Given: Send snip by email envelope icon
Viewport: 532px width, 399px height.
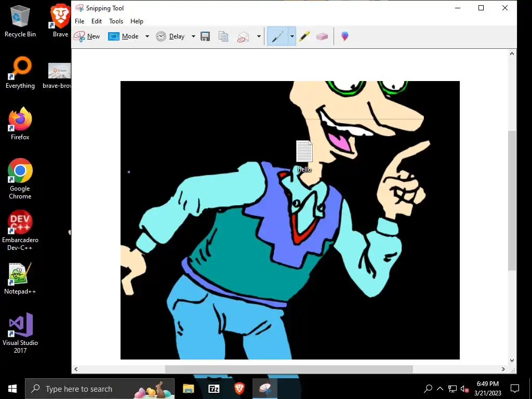Looking at the screenshot, I should 243,36.
